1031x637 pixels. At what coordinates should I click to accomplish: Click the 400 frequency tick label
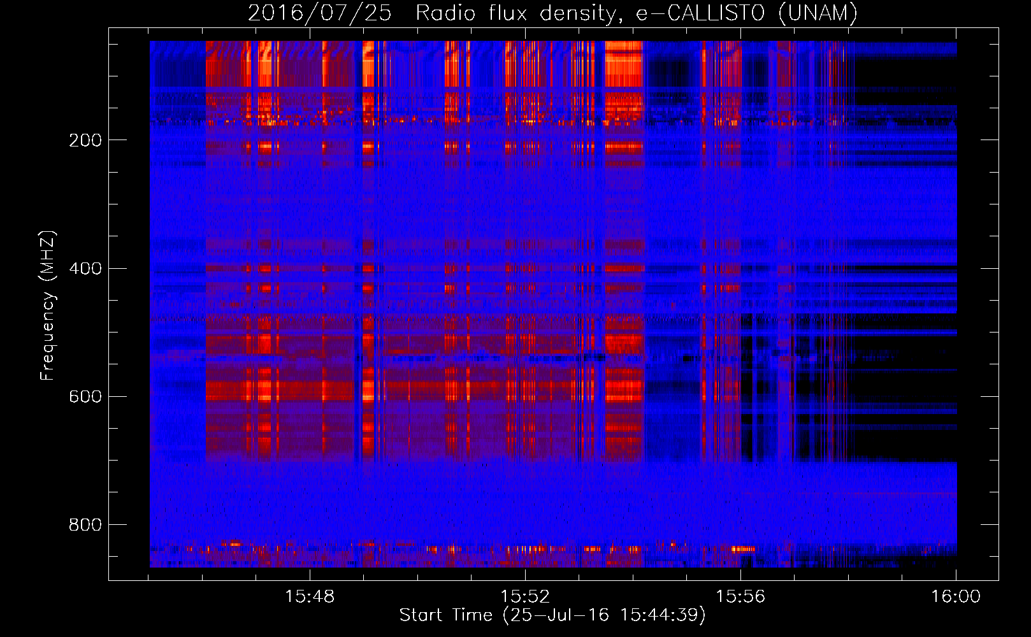point(85,268)
